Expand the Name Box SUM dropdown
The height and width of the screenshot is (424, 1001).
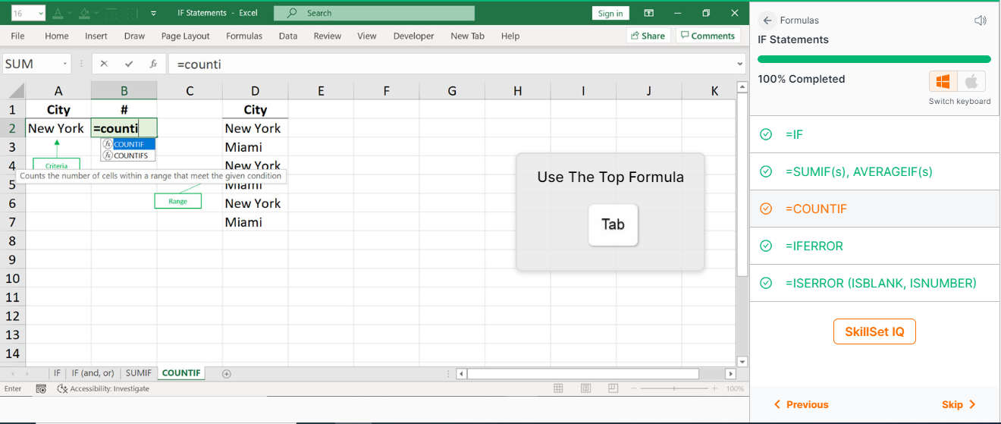pos(65,64)
